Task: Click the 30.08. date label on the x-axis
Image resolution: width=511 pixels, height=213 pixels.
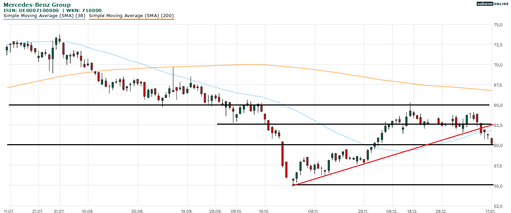Action: click(137, 211)
